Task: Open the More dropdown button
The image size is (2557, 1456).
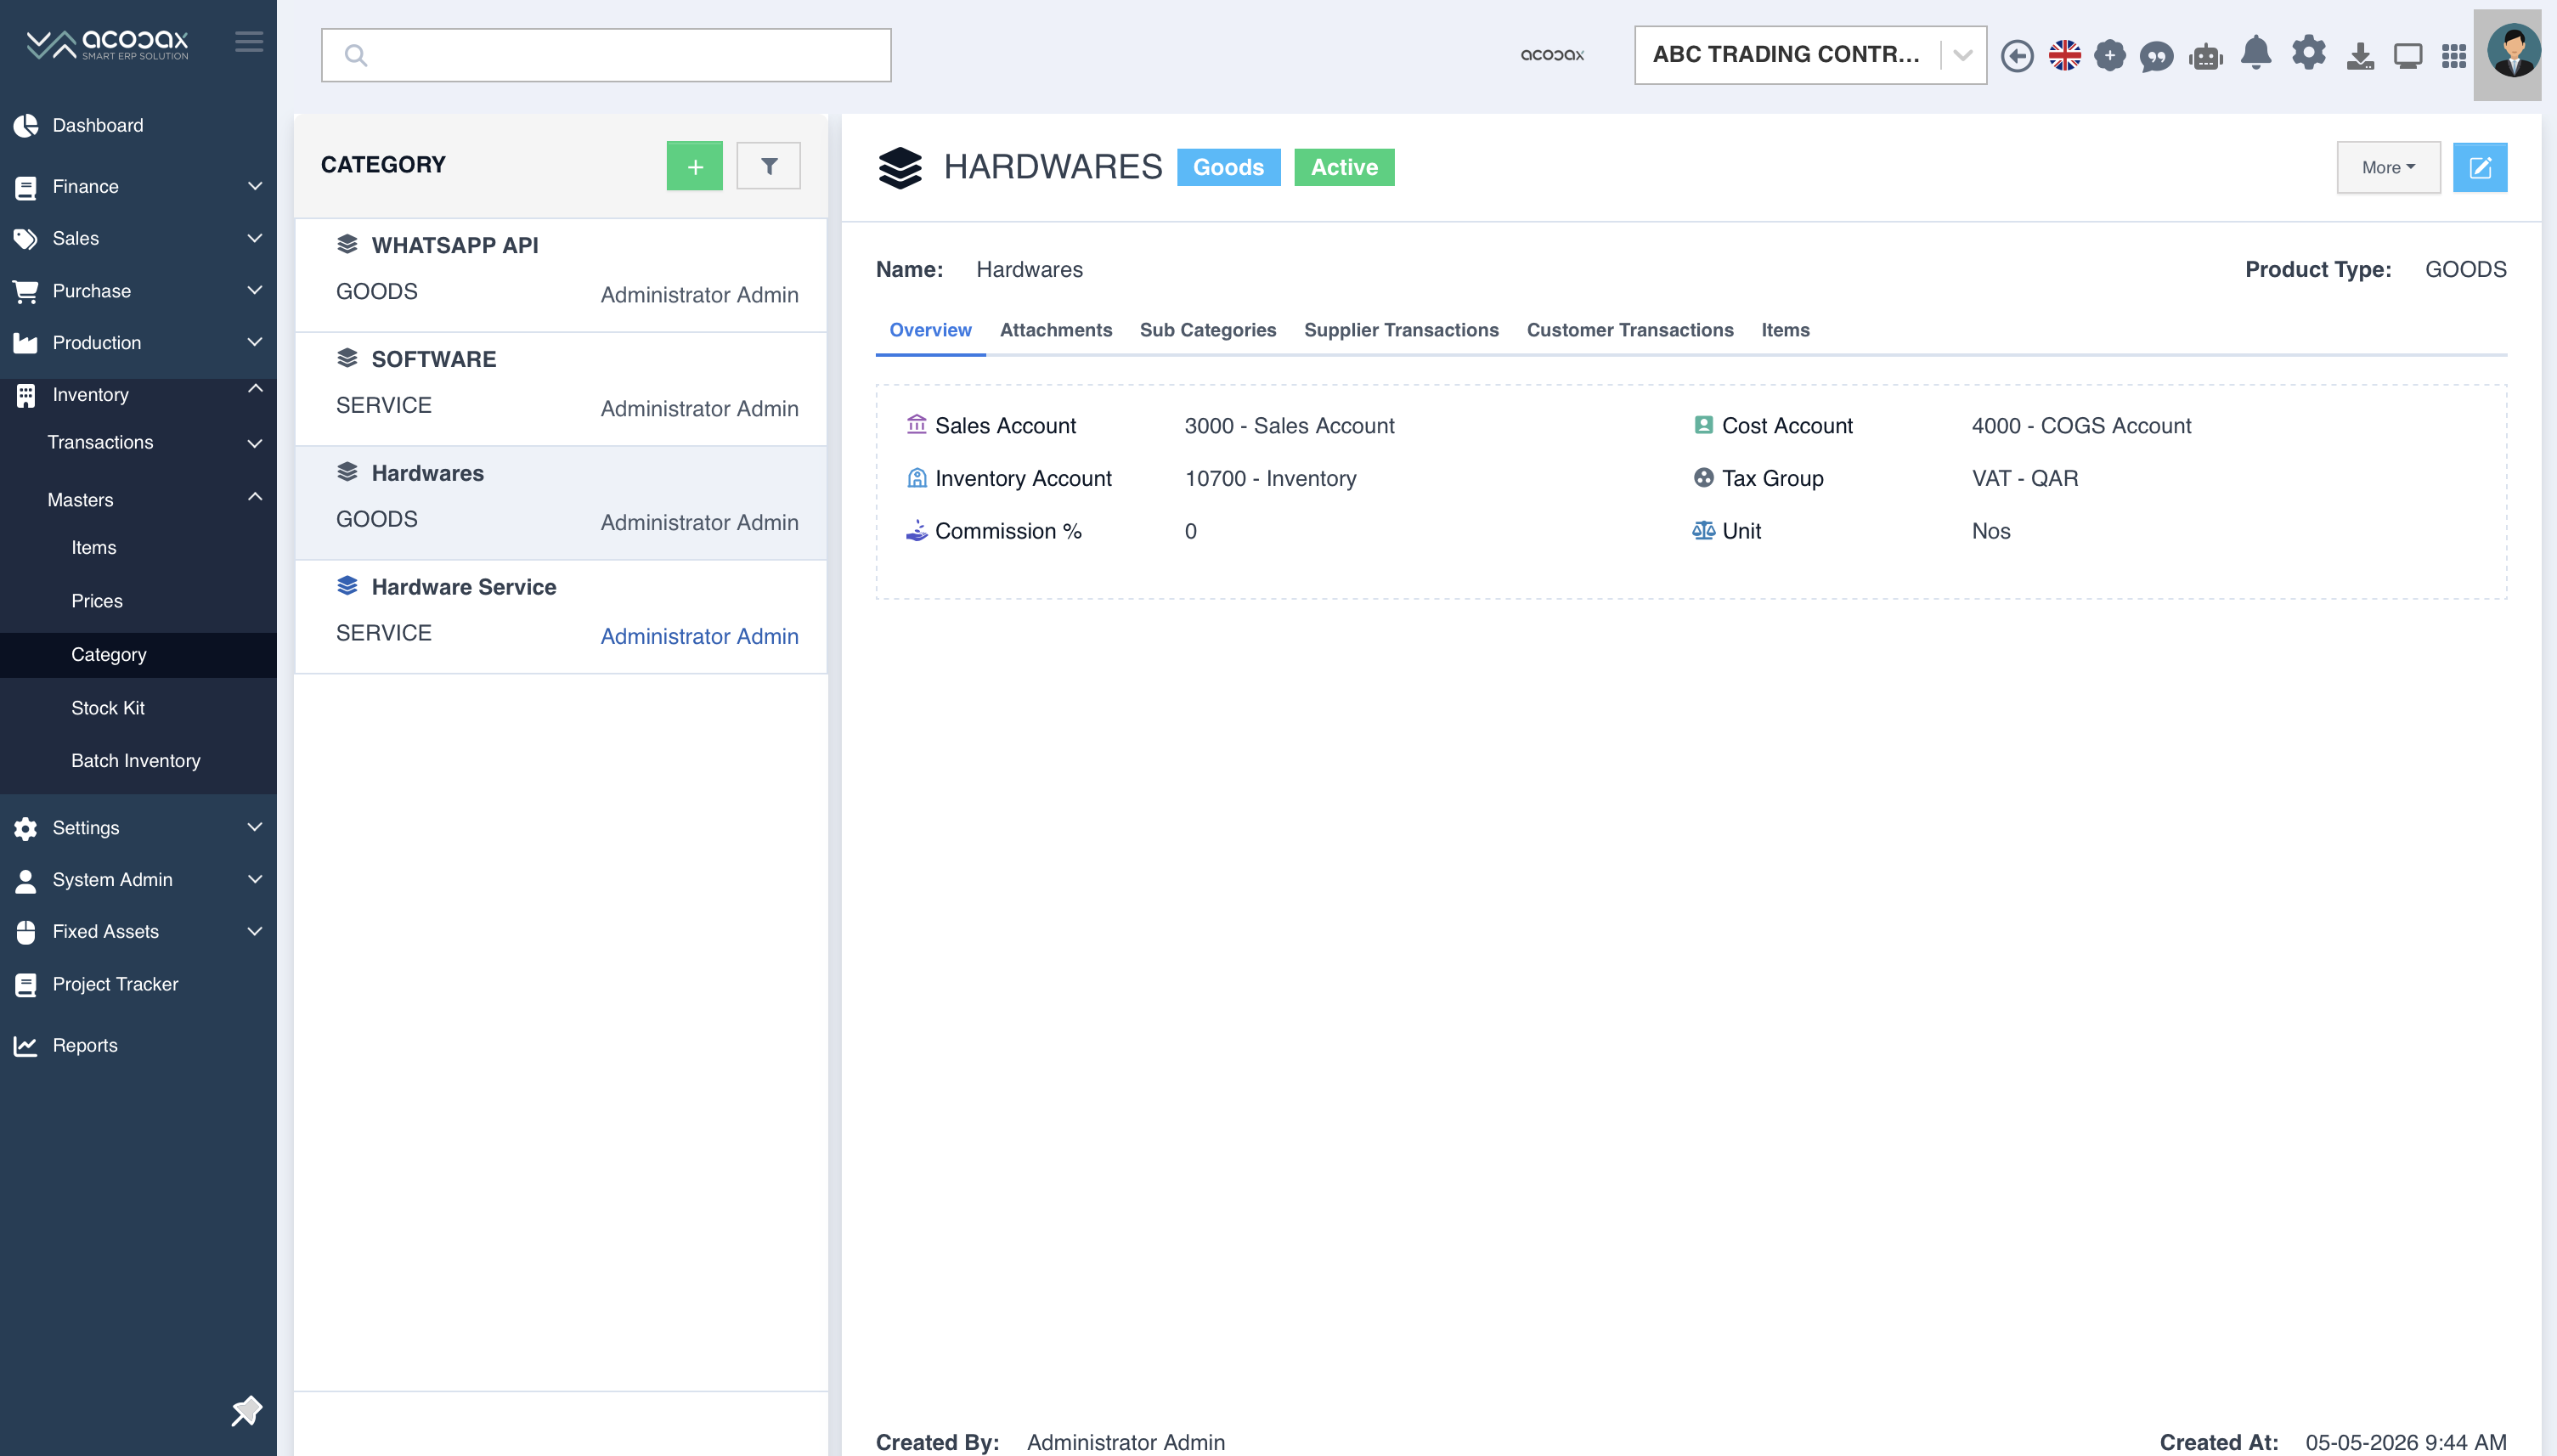Action: coord(2388,167)
